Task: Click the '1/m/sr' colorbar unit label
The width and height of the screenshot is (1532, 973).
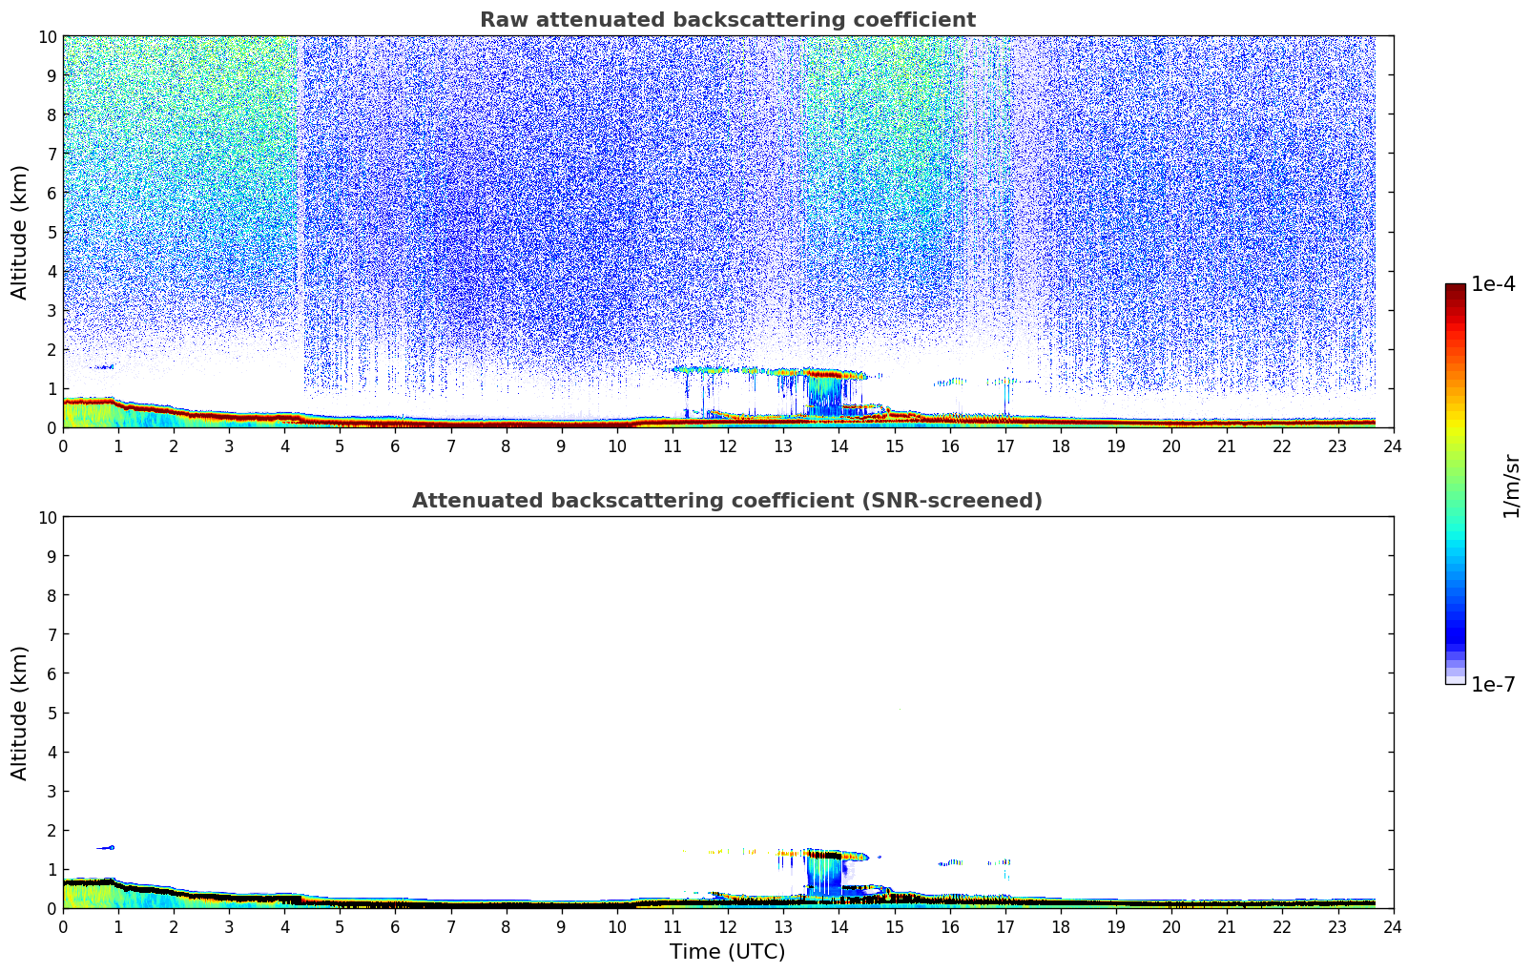Action: (x=1511, y=485)
